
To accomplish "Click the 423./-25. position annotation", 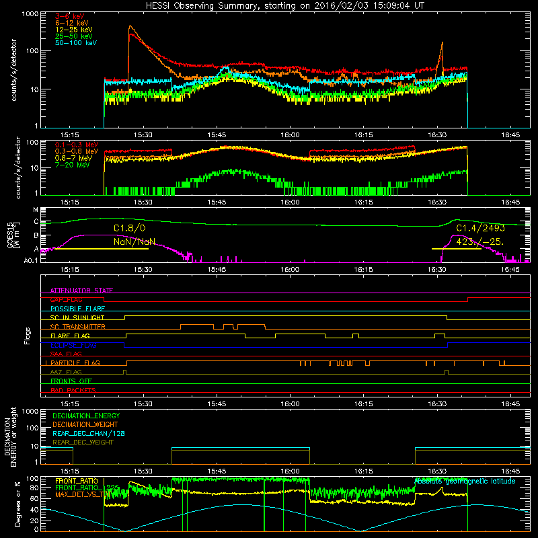I will click(479, 242).
